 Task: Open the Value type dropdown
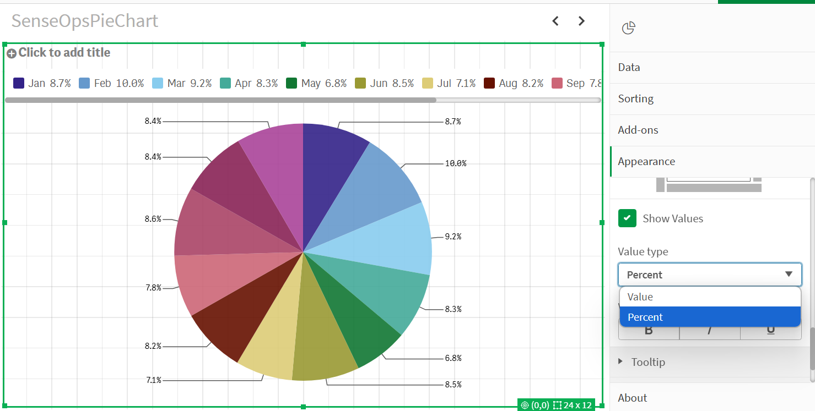pos(710,275)
